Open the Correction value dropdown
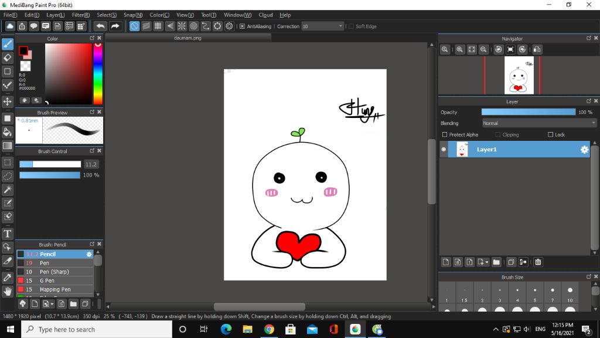Screen dimensions: 600x338 340,26
